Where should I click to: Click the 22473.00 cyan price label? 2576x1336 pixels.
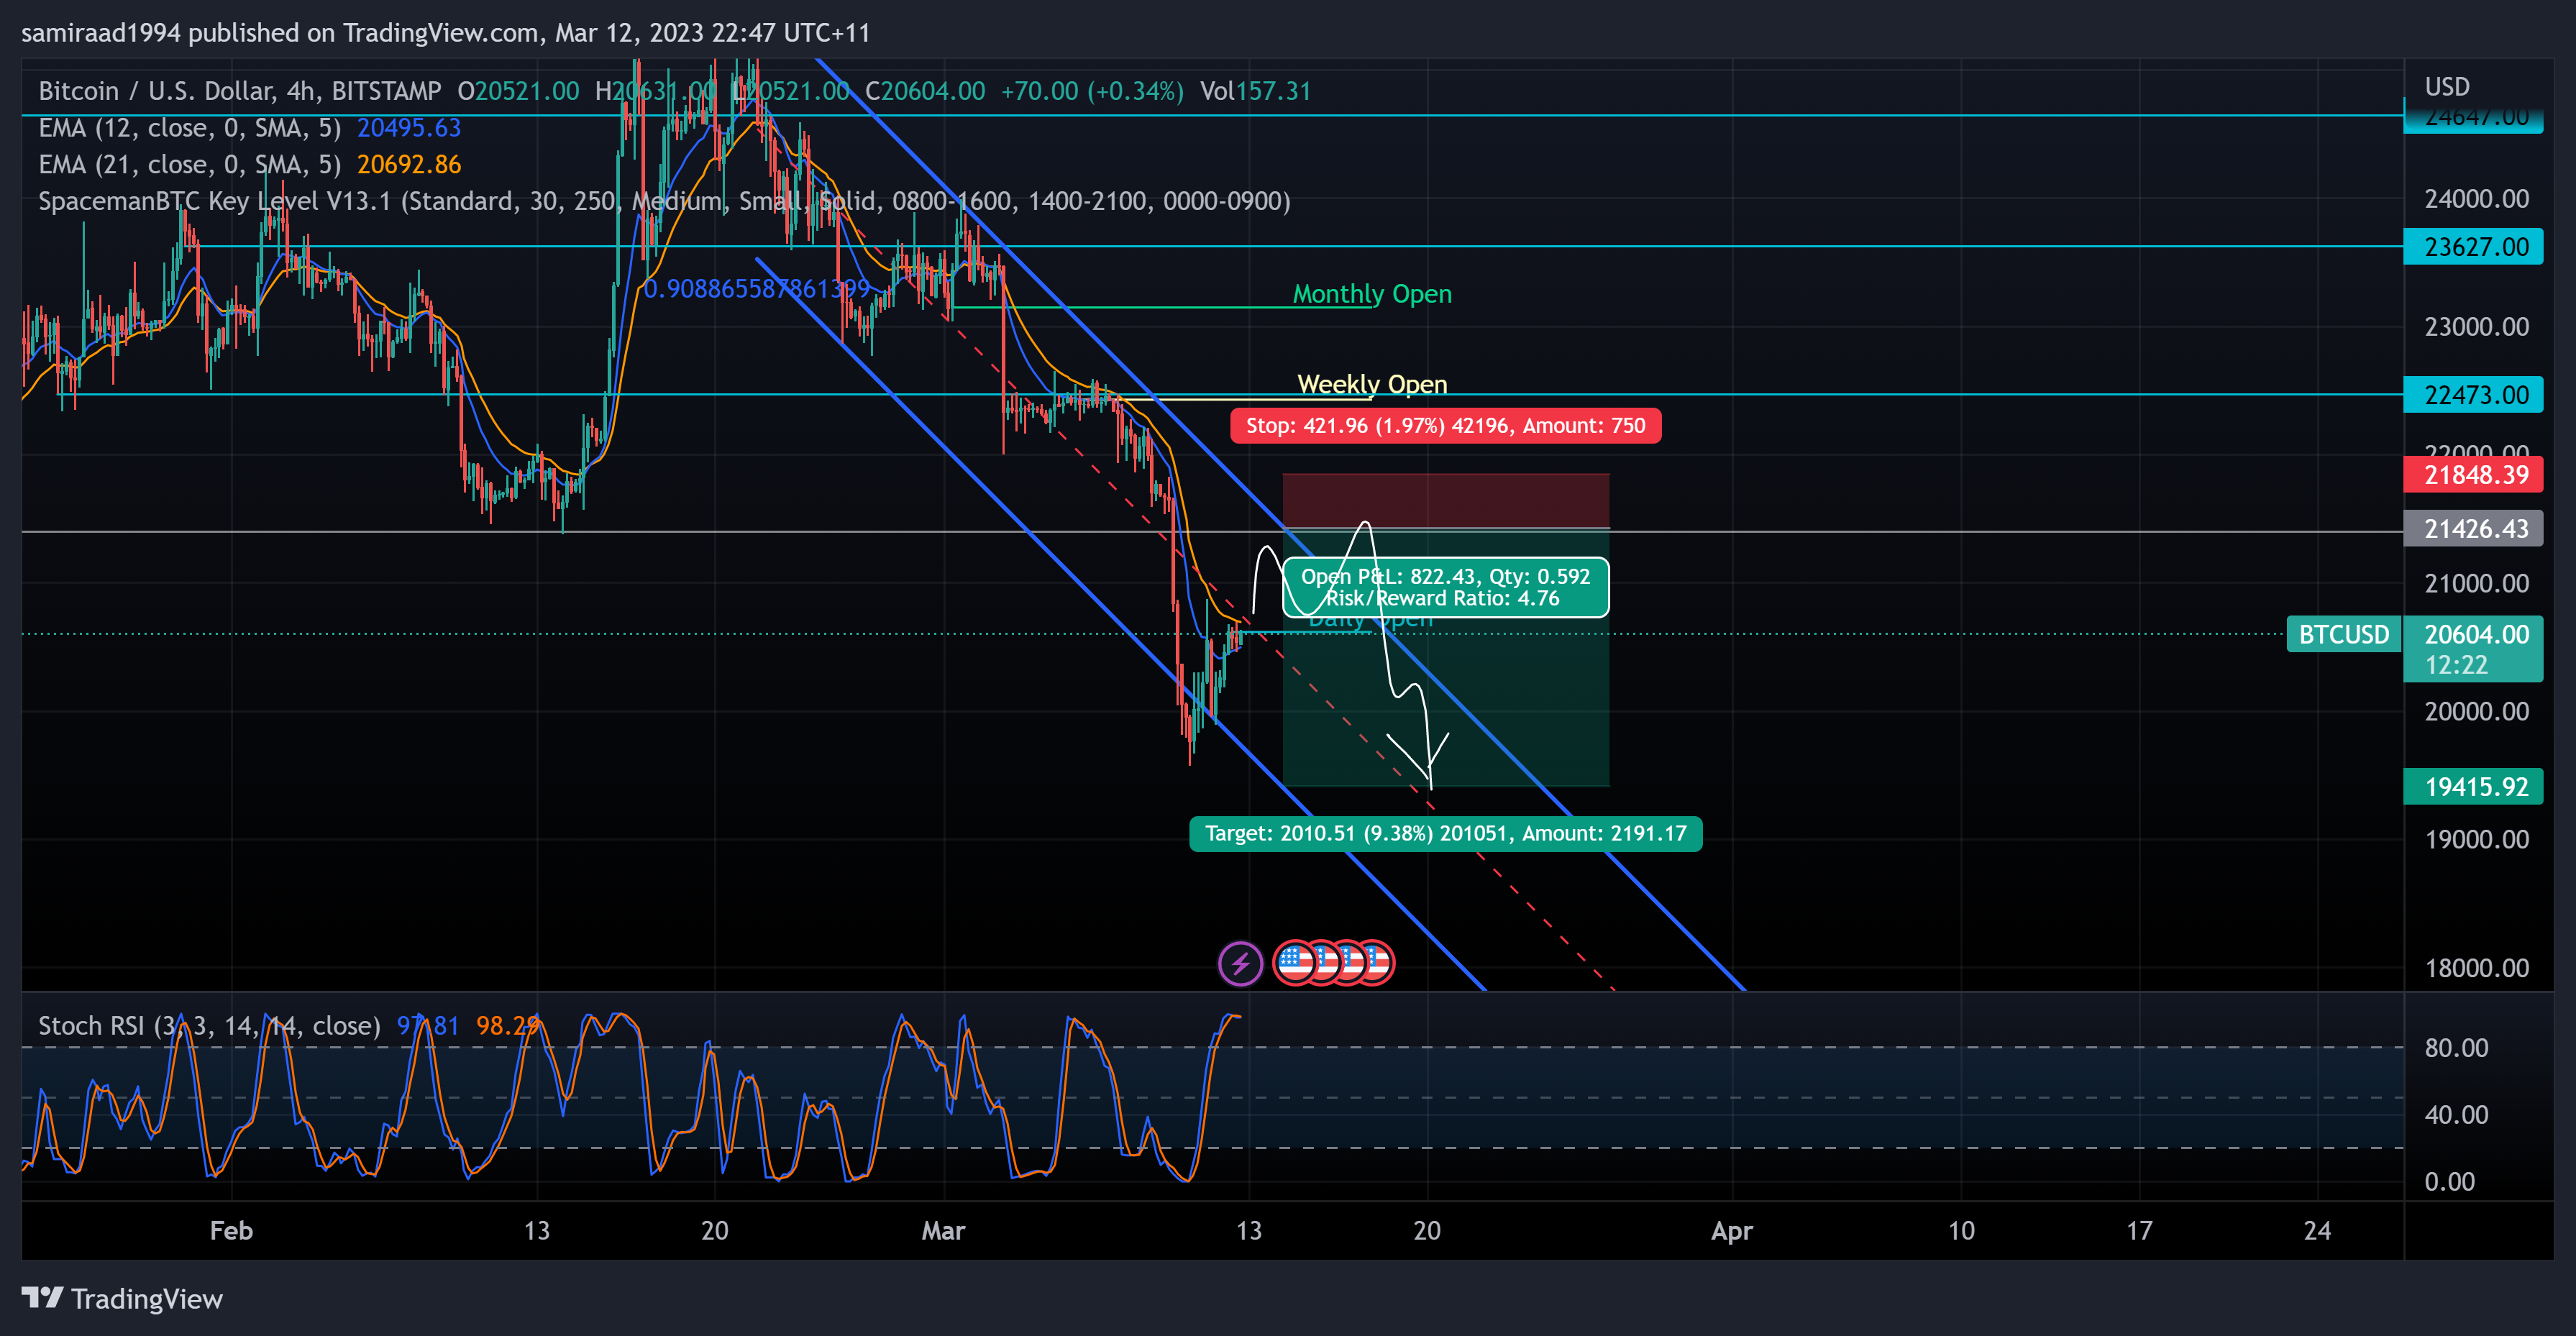click(x=2473, y=395)
